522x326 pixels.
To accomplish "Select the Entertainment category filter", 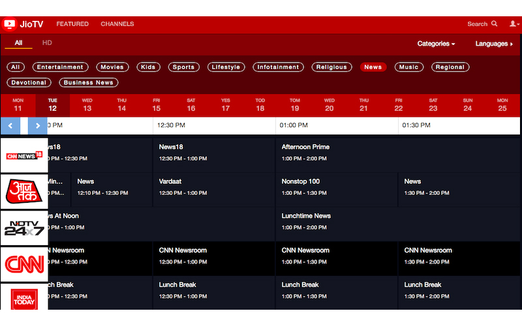I will coord(60,67).
